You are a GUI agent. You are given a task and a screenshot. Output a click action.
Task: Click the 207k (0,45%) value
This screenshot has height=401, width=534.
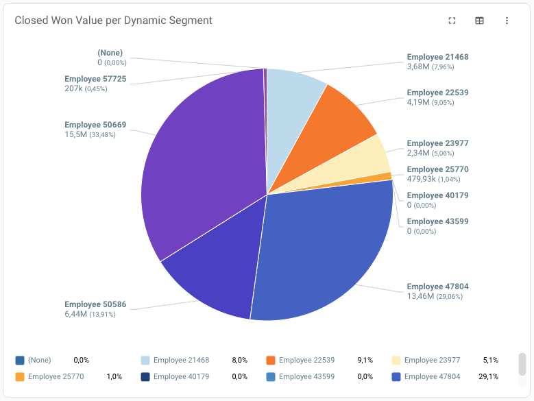tap(86, 89)
